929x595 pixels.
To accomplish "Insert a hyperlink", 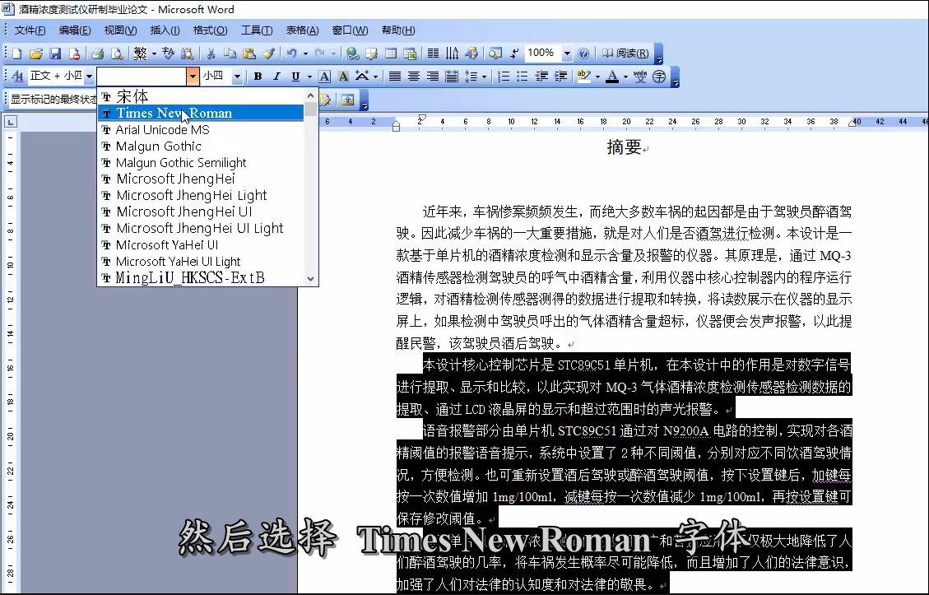I will [352, 54].
